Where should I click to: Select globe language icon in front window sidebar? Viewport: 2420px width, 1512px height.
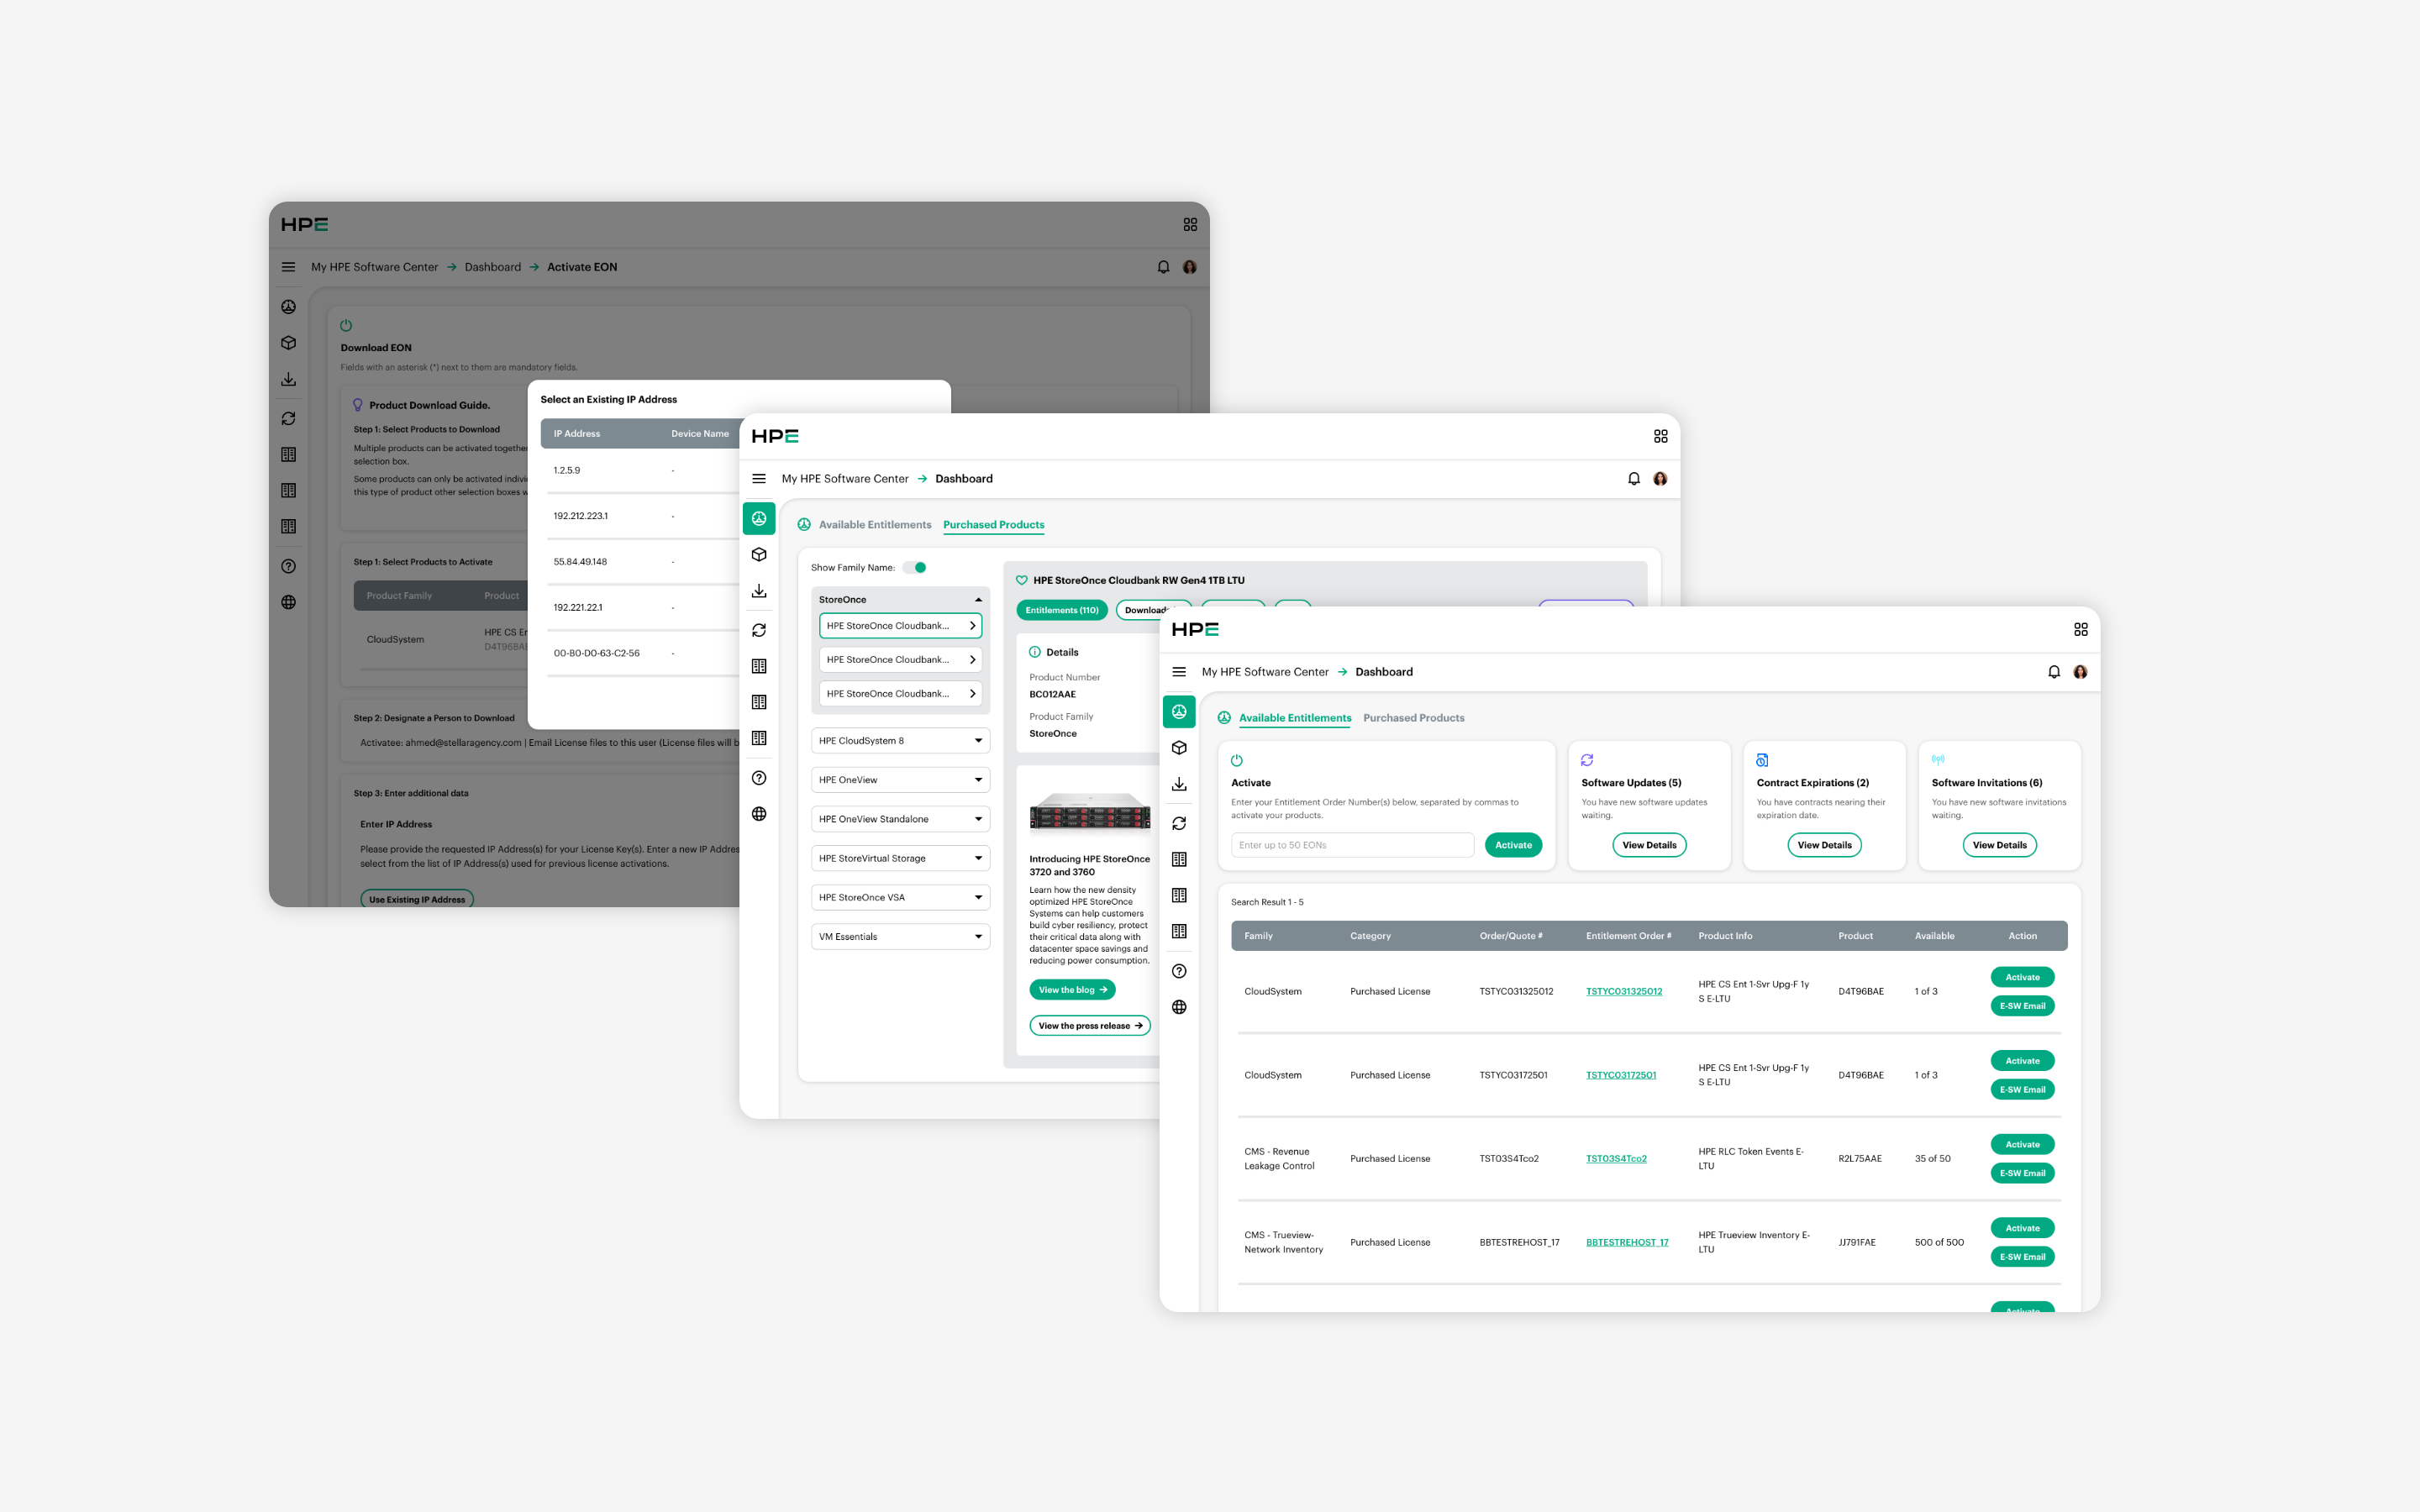click(1179, 1007)
